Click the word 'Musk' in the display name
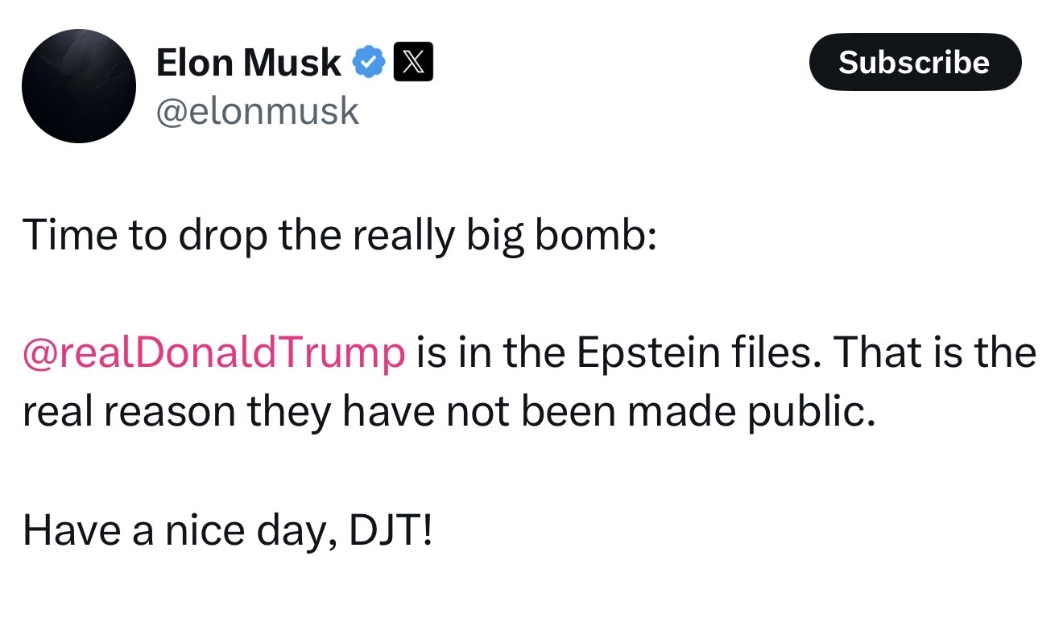The width and height of the screenshot is (1063, 626). [x=293, y=63]
